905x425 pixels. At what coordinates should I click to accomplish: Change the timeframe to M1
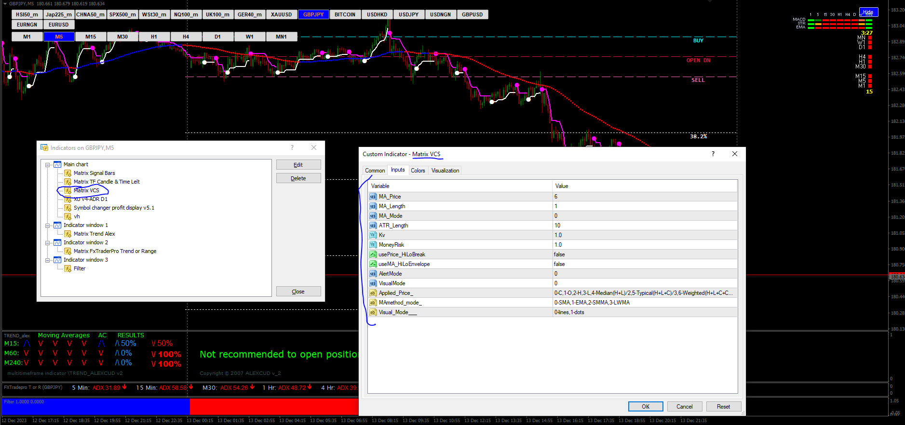[x=27, y=37]
